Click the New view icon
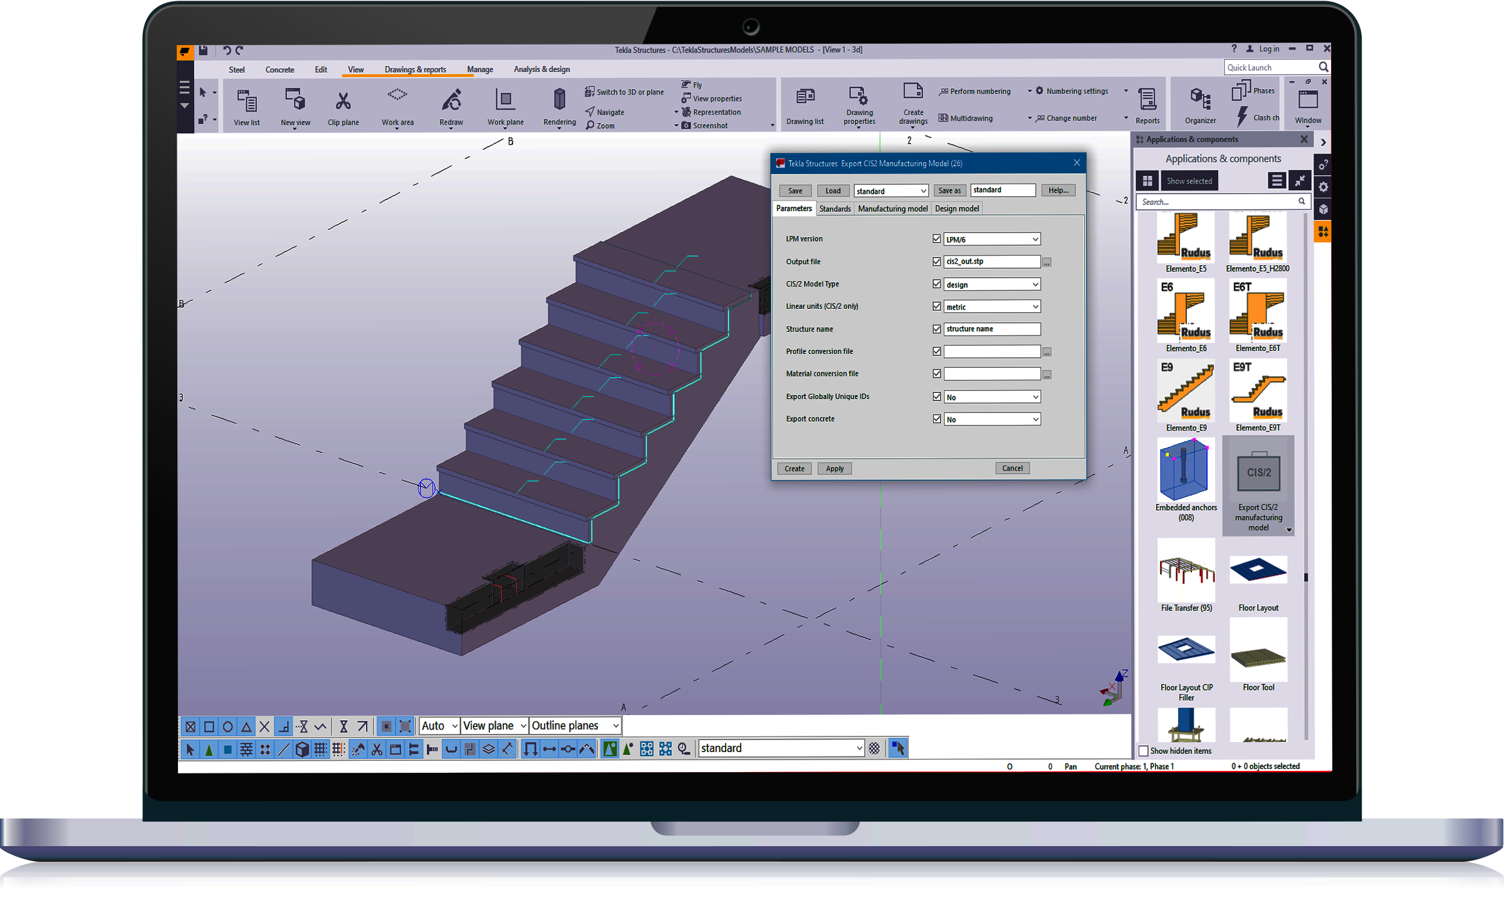This screenshot has width=1504, height=905. [295, 107]
